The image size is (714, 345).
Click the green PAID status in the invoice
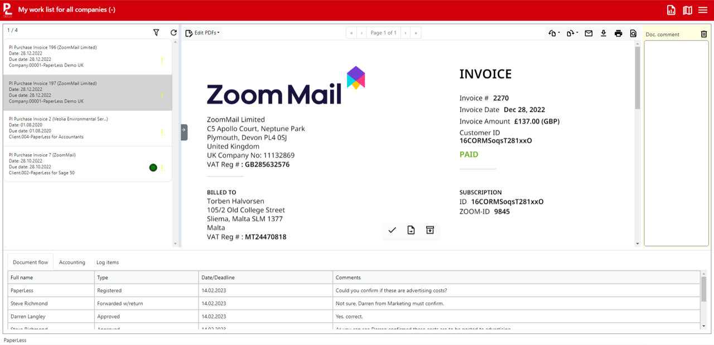point(469,155)
